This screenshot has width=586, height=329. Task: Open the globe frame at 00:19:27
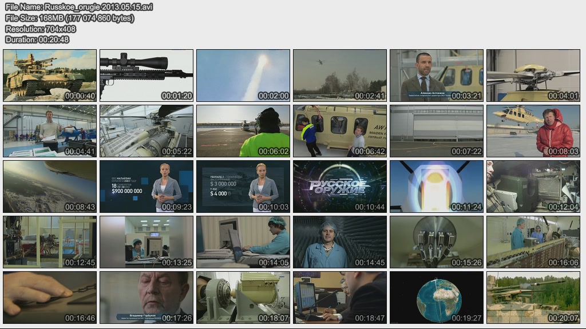(437, 298)
